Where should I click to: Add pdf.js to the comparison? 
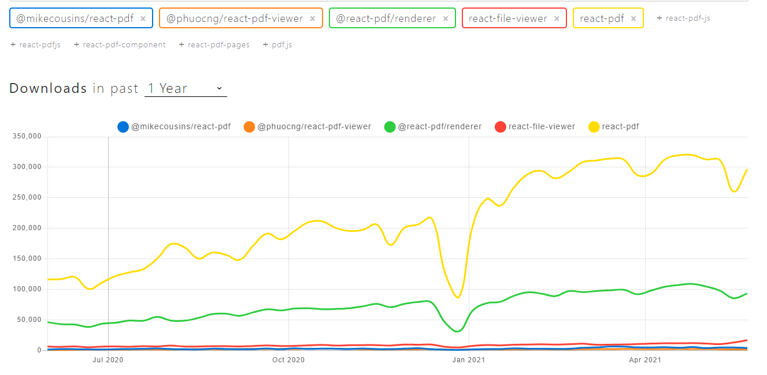[277, 45]
